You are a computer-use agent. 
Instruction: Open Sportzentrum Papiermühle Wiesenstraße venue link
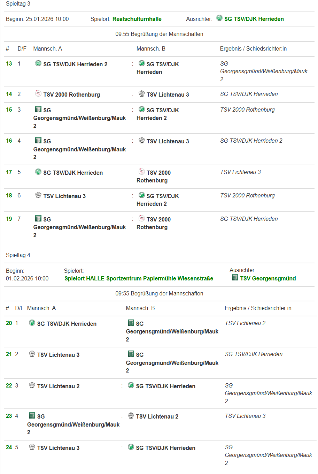coord(139,278)
